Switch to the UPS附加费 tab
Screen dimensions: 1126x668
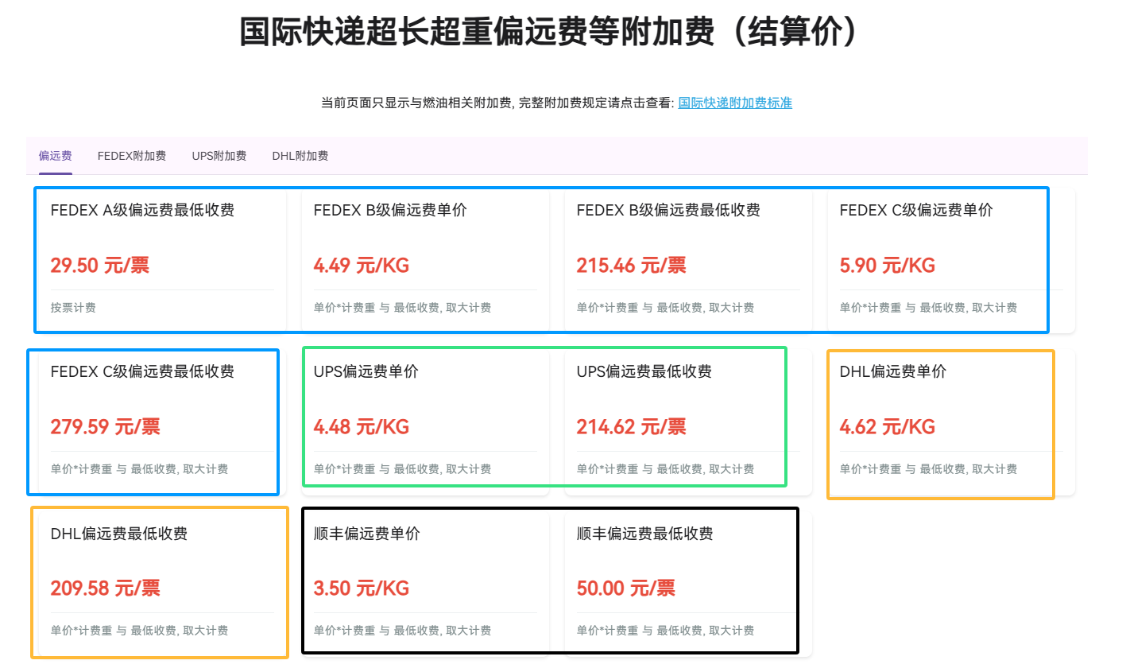pos(219,156)
